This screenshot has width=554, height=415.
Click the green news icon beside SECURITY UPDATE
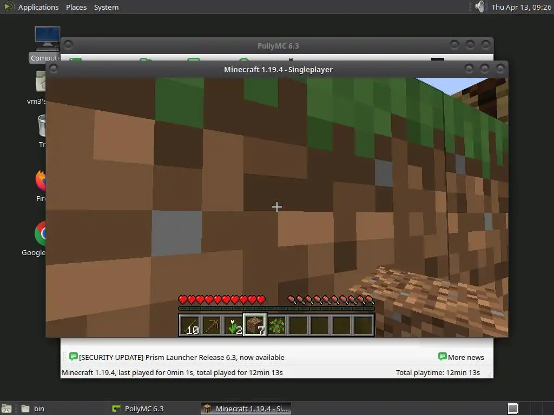pyautogui.click(x=73, y=357)
